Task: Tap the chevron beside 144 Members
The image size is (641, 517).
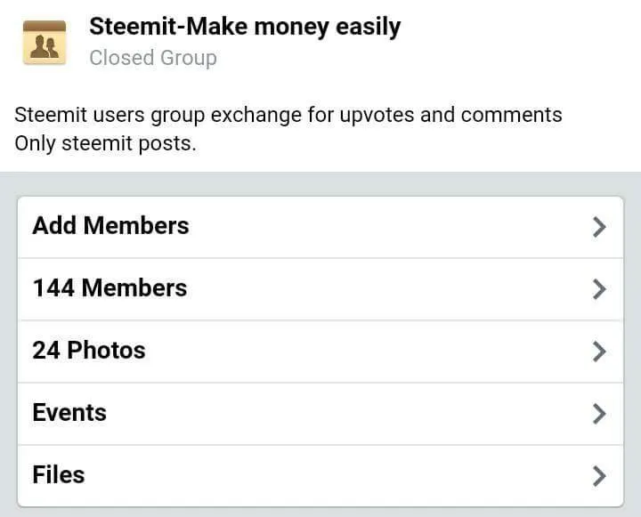Action: 599,289
